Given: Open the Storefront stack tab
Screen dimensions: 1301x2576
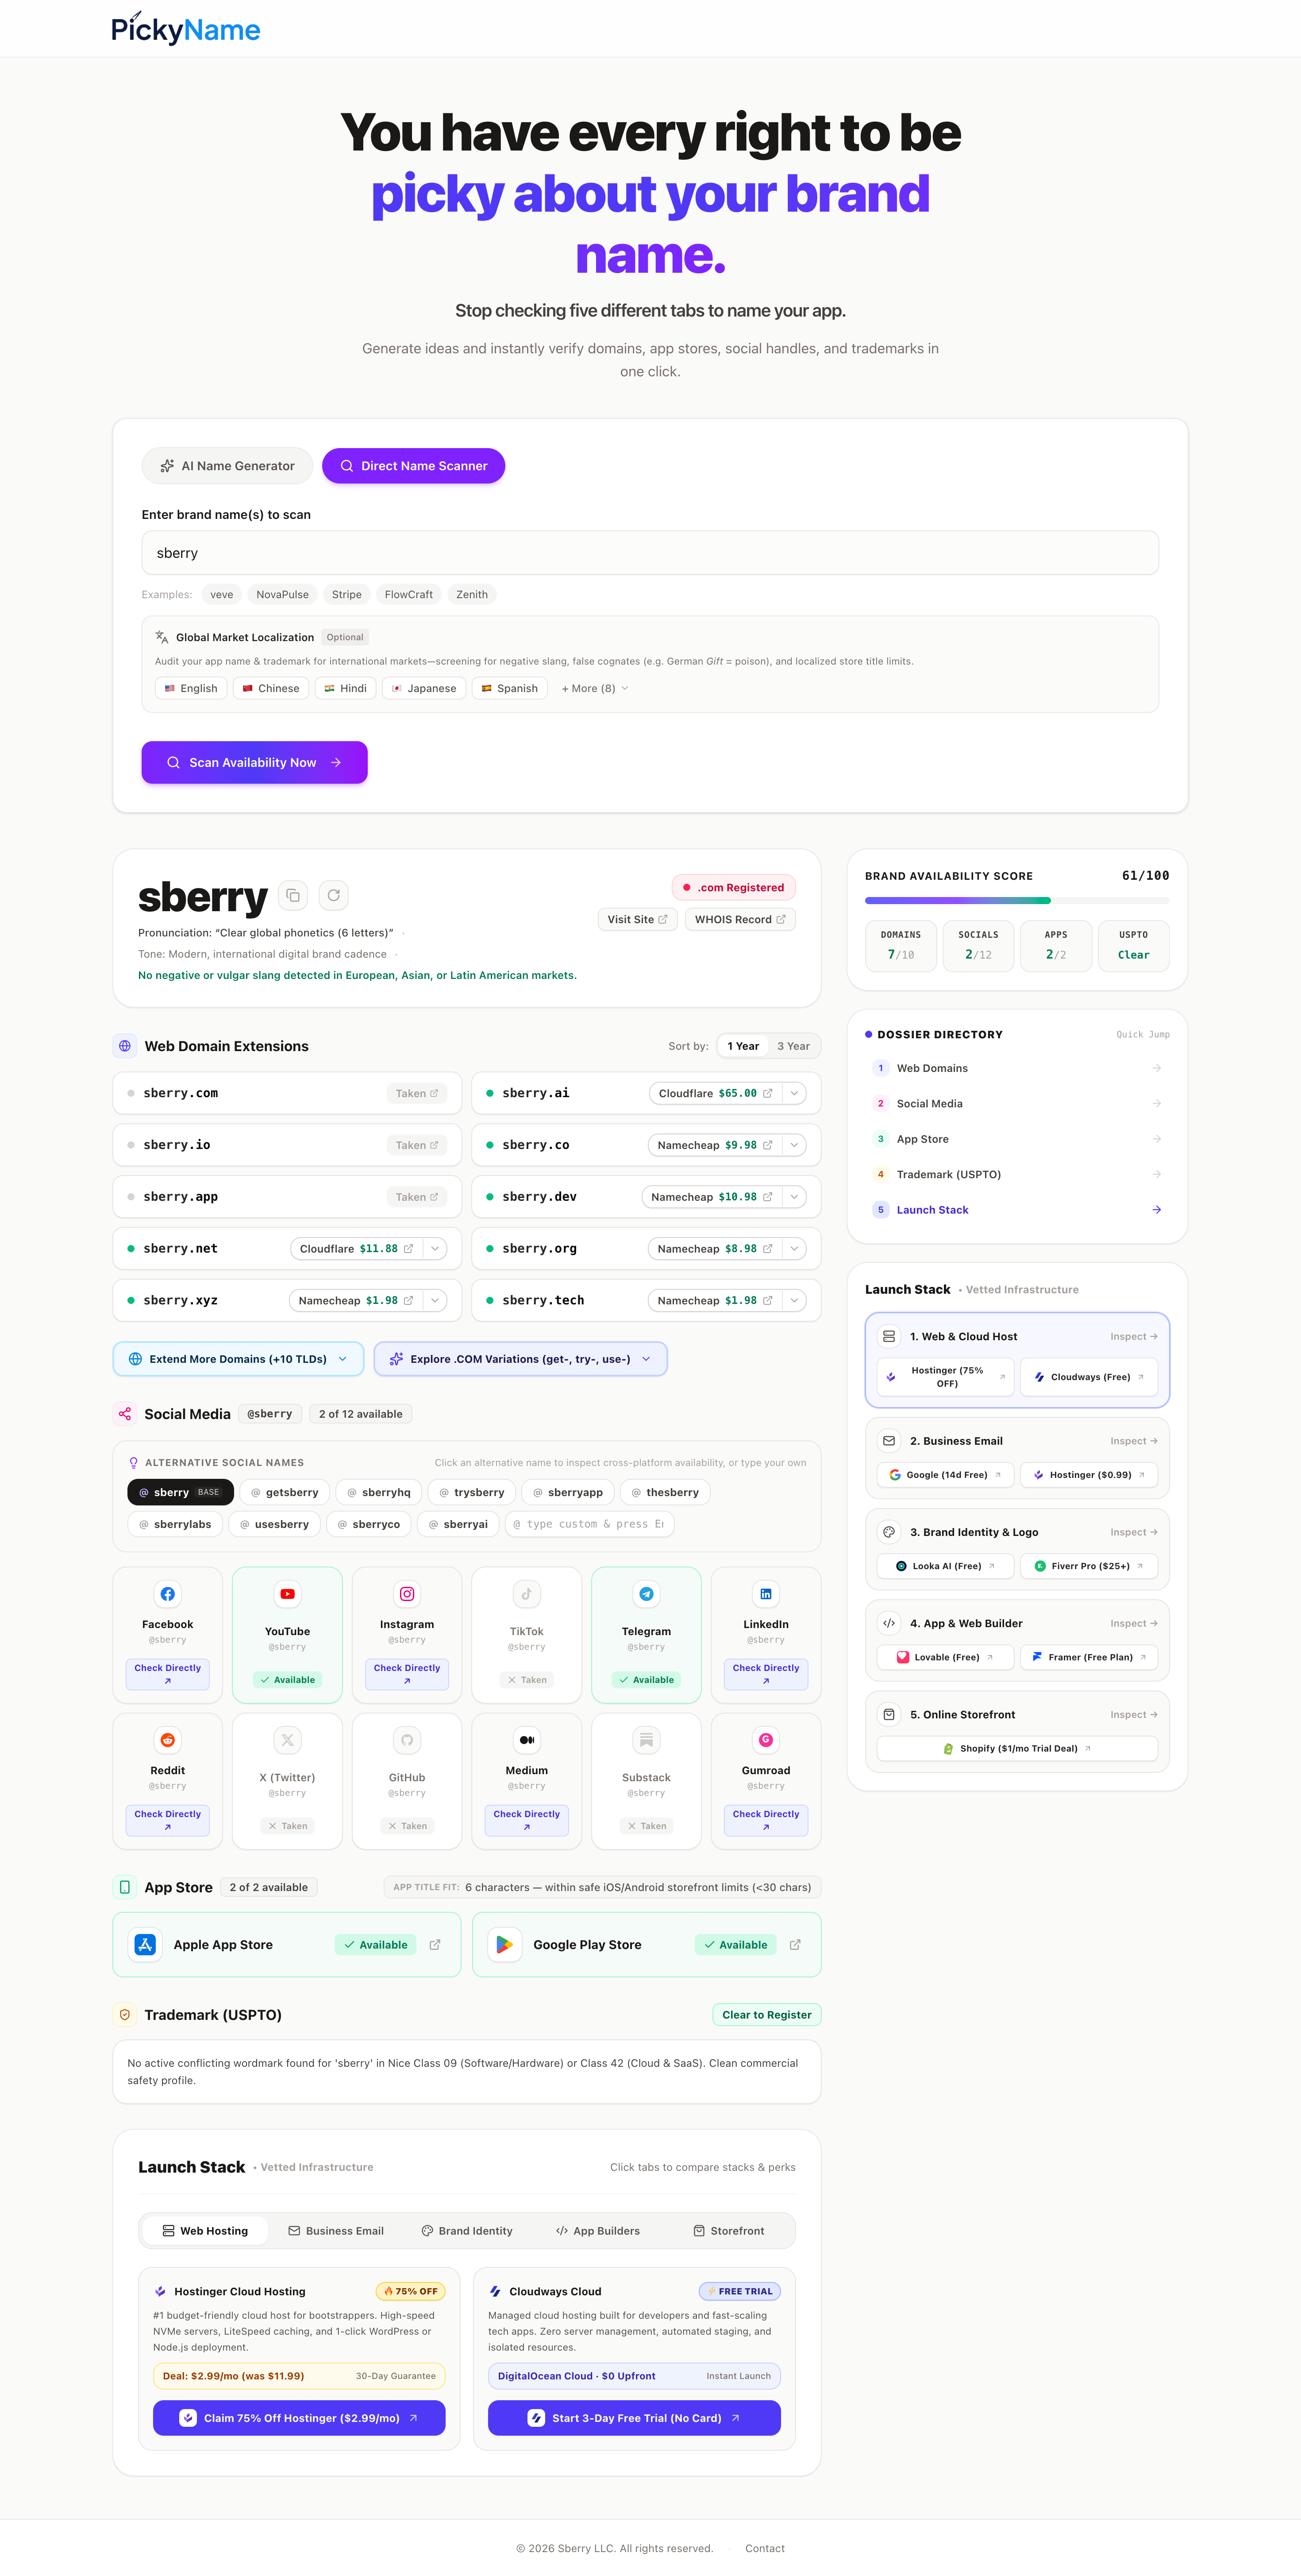Looking at the screenshot, I should click(x=728, y=2231).
